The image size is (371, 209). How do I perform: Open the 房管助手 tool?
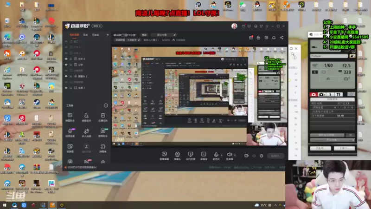point(86,117)
